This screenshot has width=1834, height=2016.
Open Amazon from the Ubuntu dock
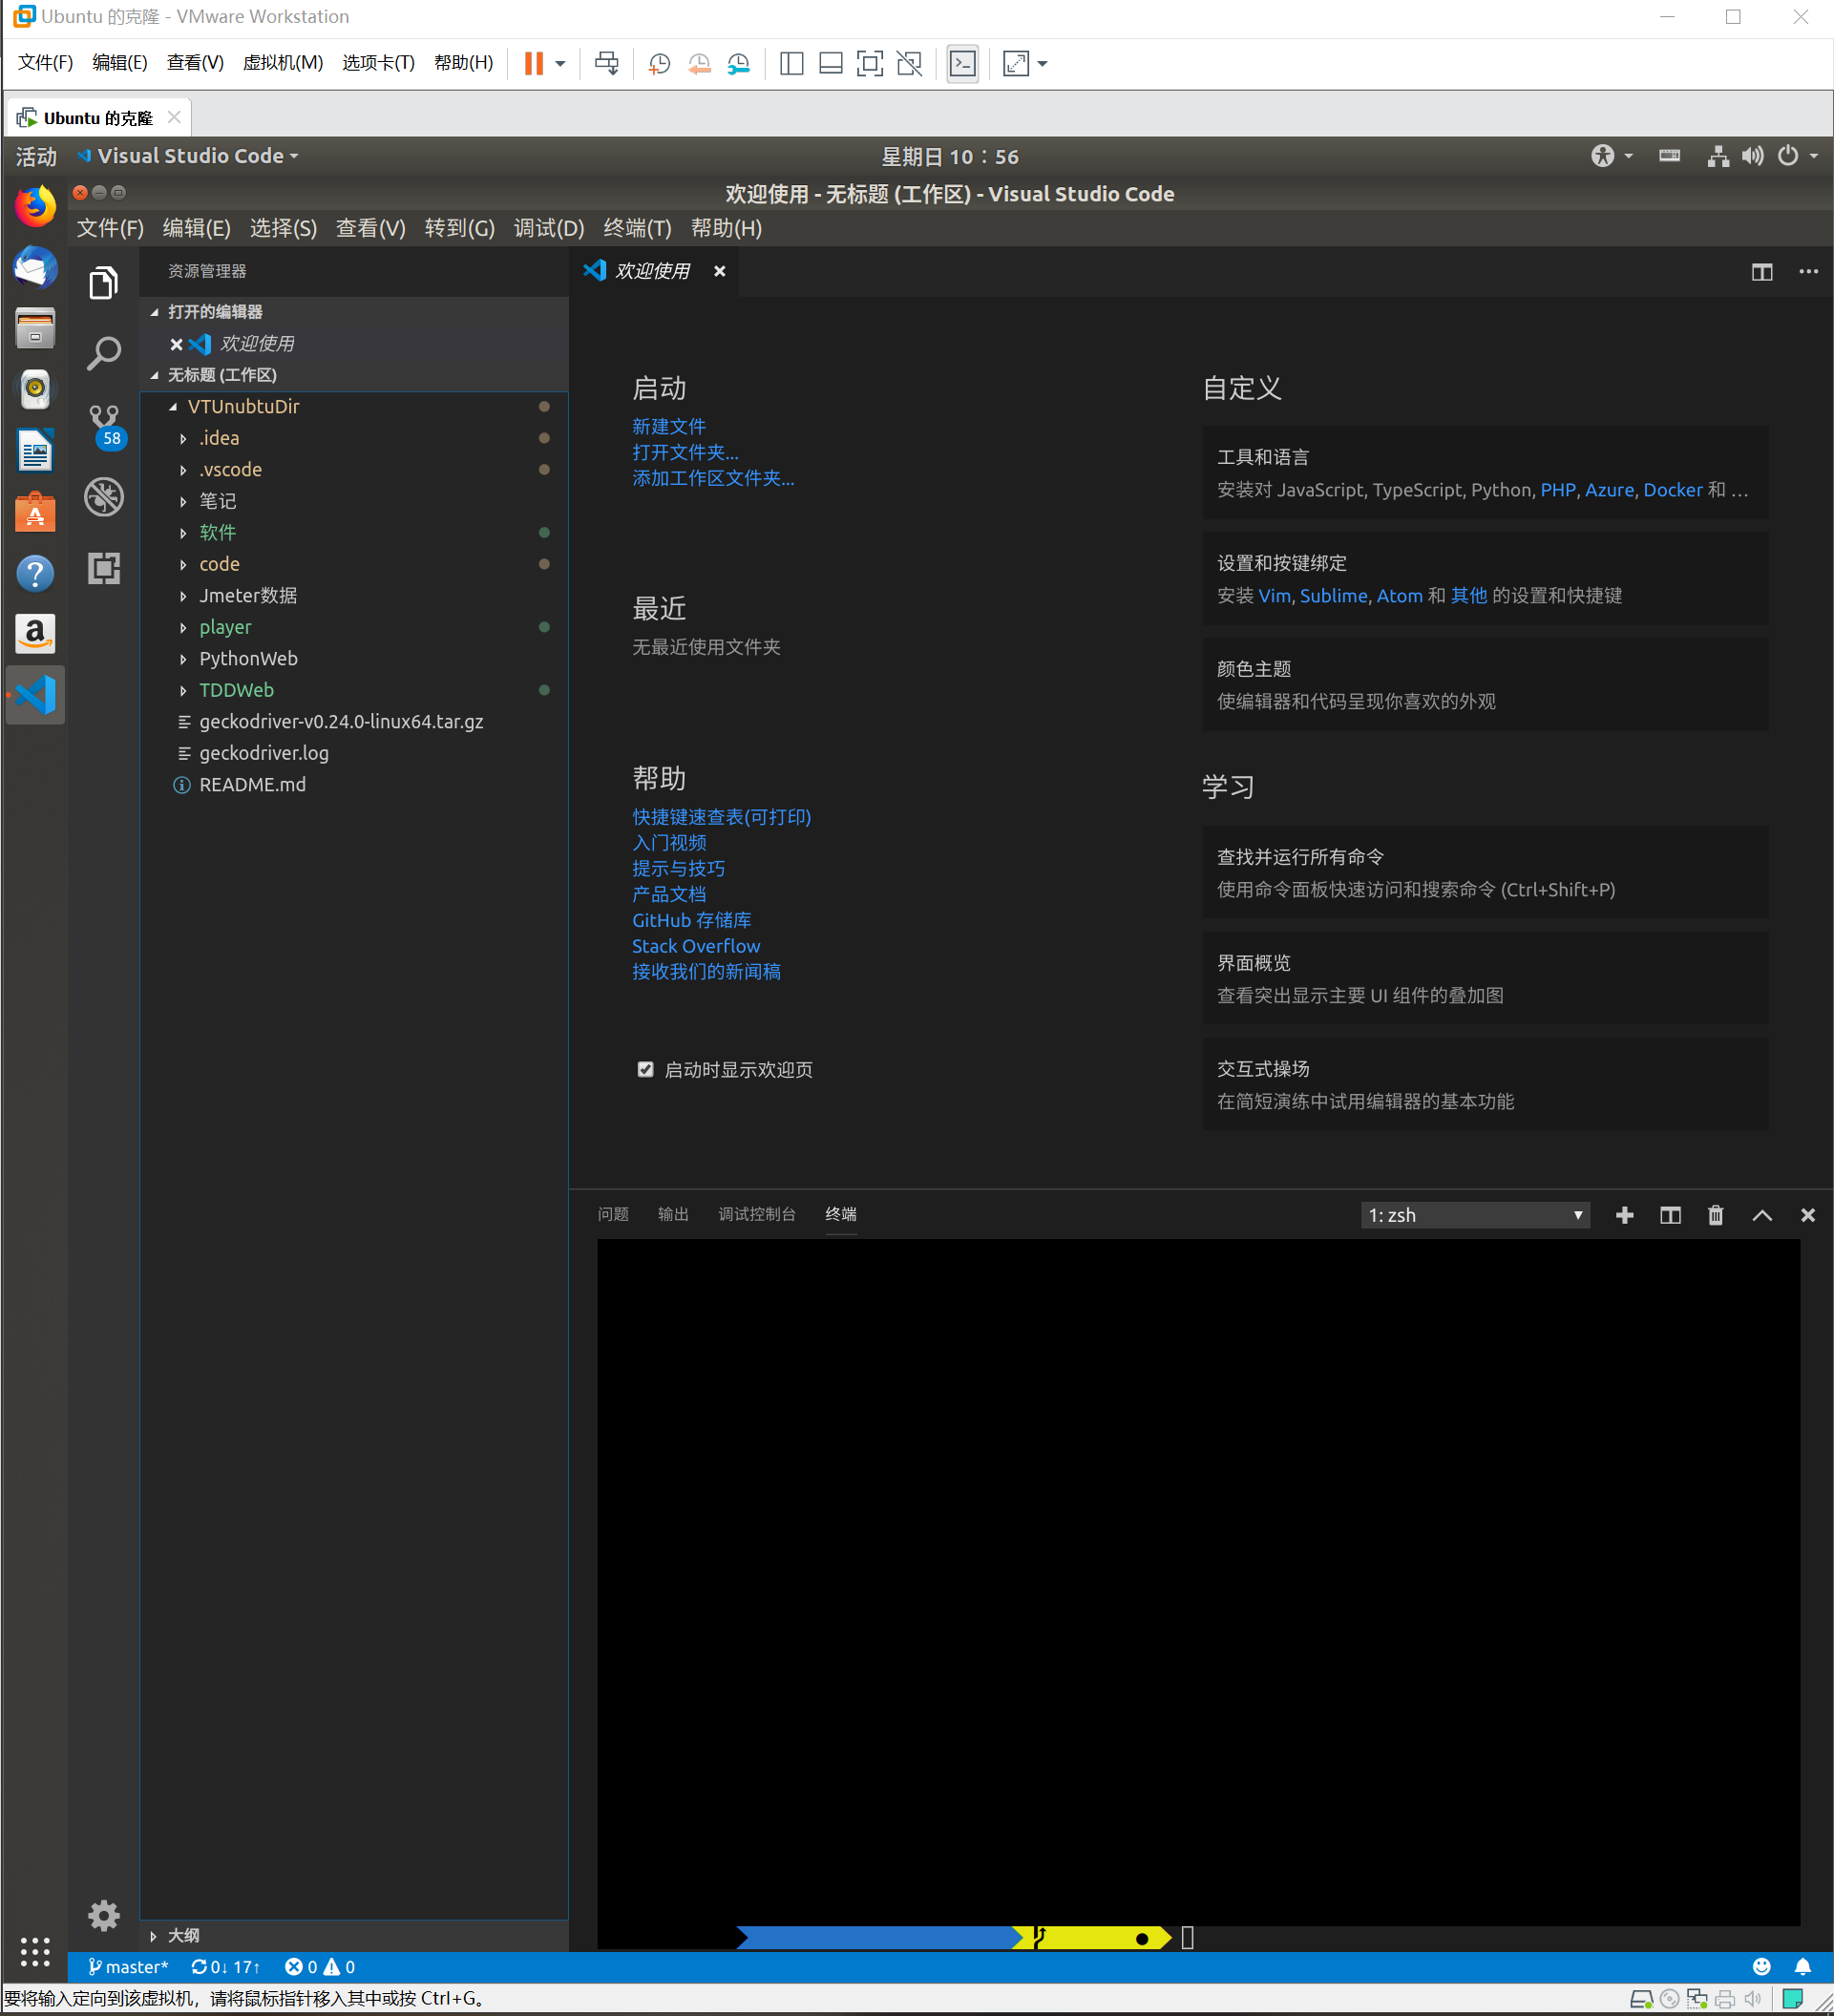(x=35, y=633)
